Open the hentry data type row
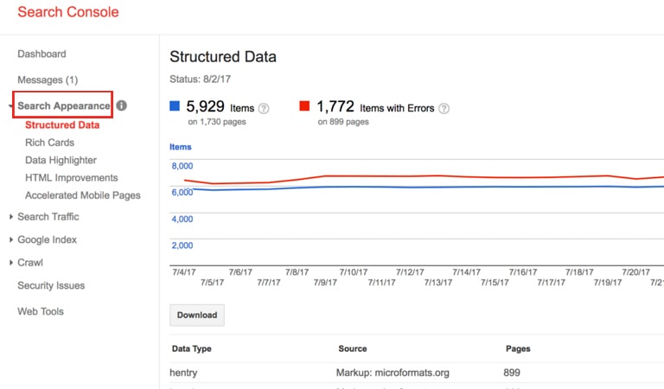The height and width of the screenshot is (389, 664). tap(417, 373)
